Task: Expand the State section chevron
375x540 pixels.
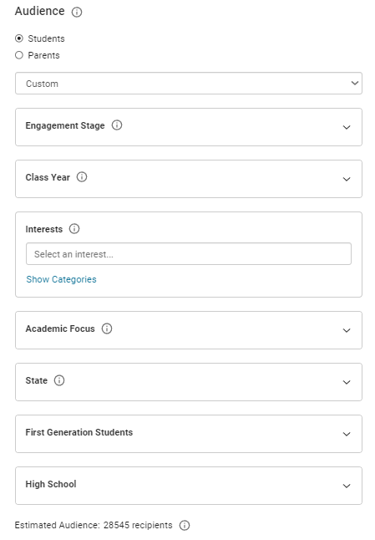Action: [x=347, y=382]
